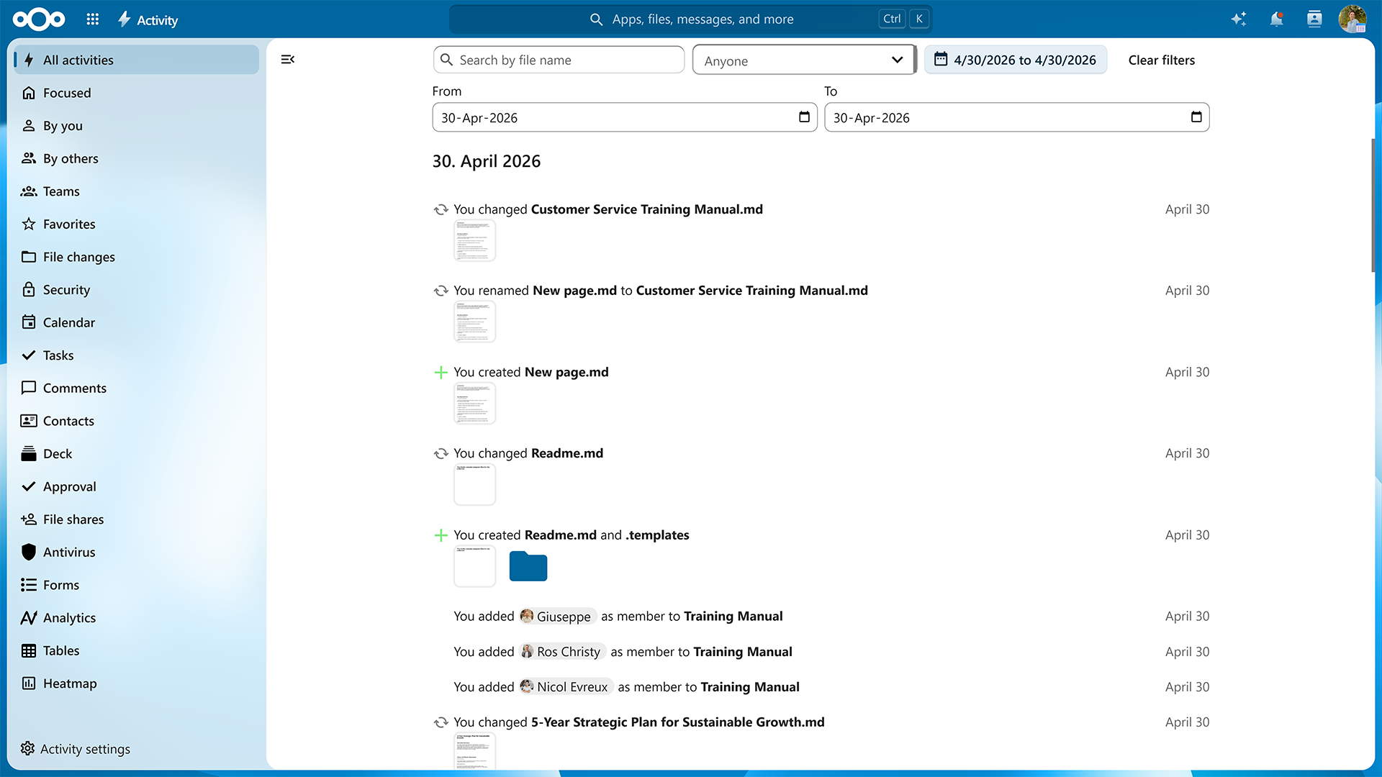Open the user avatar menu
The width and height of the screenshot is (1382, 777).
(x=1352, y=19)
